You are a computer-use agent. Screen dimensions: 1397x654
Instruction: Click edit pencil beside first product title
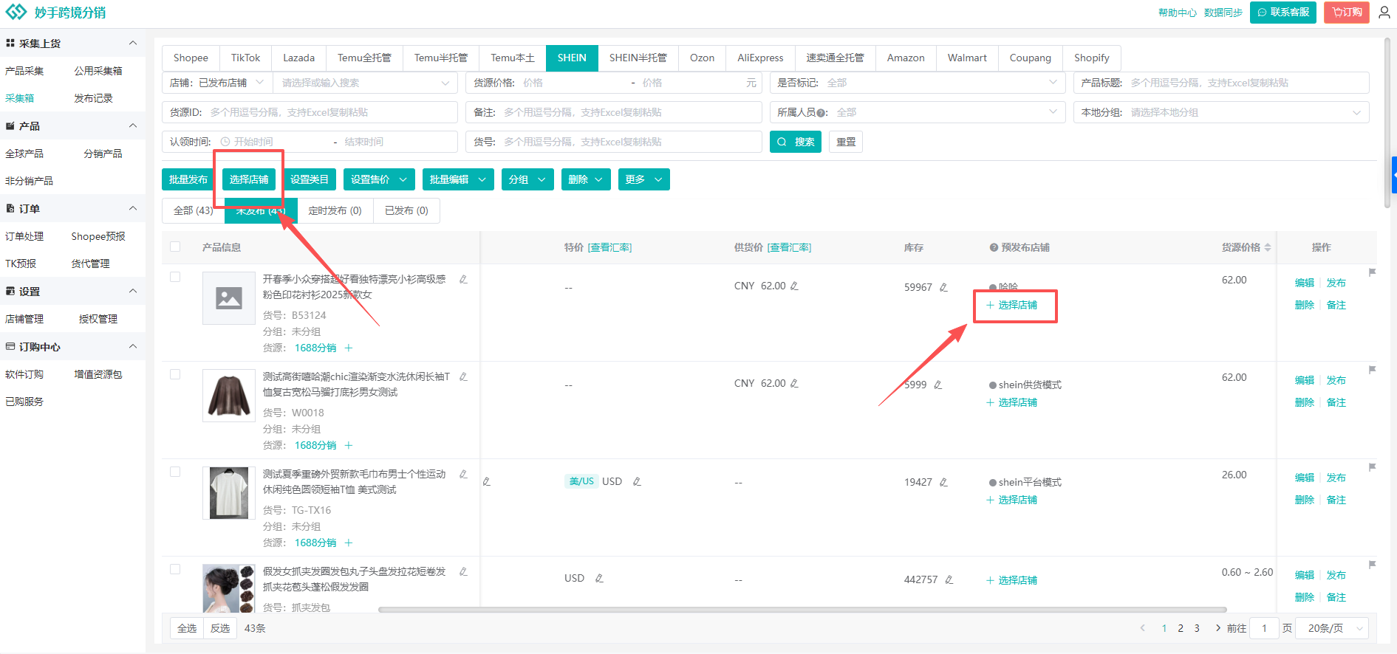click(463, 280)
